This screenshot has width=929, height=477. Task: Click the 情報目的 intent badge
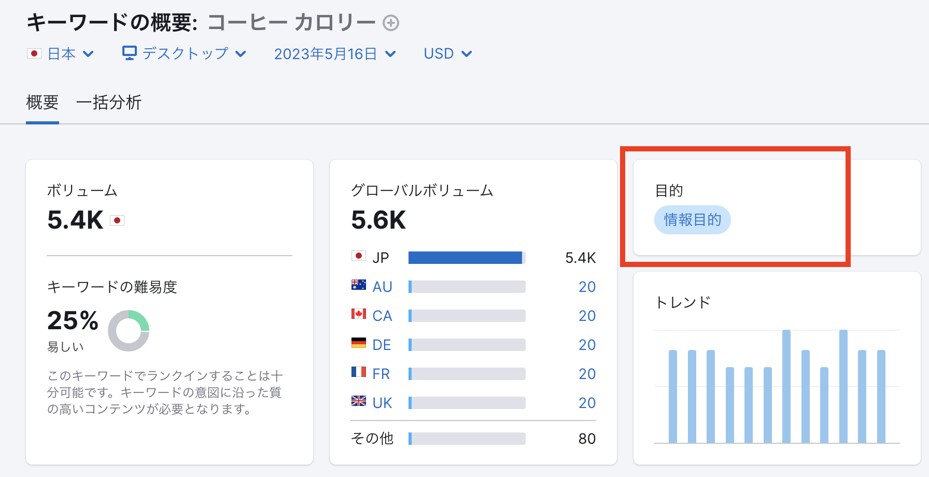coord(693,220)
